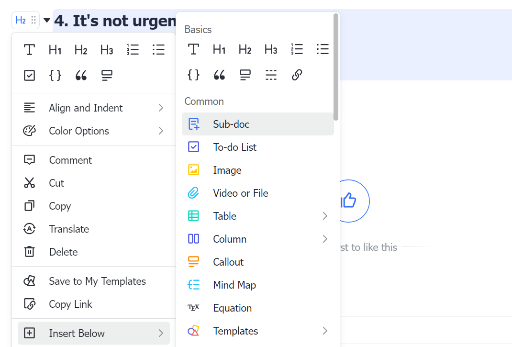Select the Equation TeX icon

tap(193, 308)
